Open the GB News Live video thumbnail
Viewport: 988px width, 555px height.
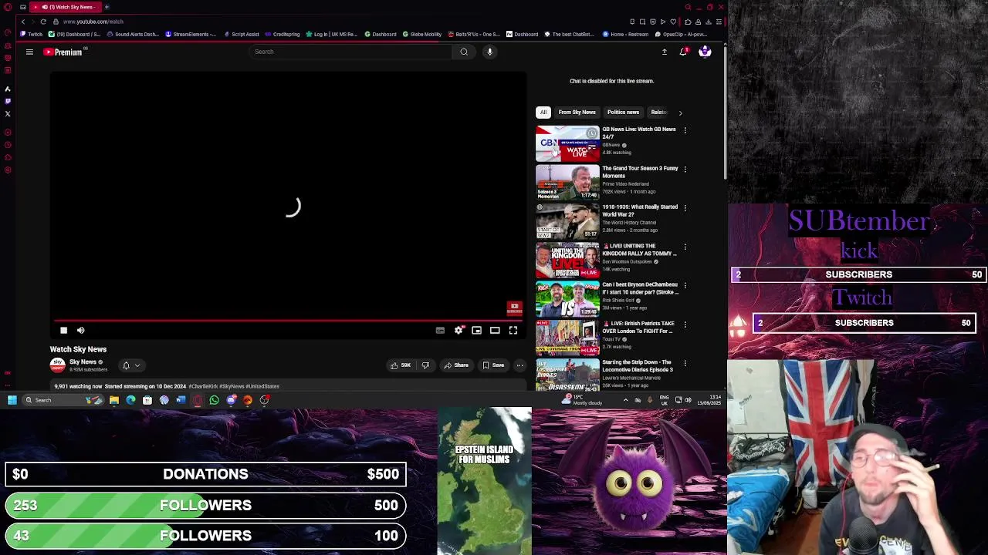click(x=567, y=143)
